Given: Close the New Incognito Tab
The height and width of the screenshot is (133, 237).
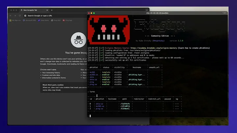Looking at the screenshot, I should coord(47,10).
